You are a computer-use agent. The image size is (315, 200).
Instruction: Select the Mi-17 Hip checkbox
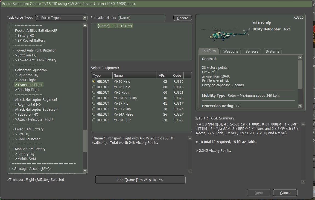94,103
